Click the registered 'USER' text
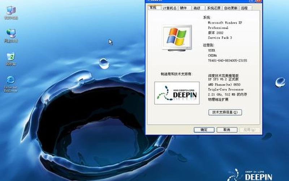289x181 pixels. (211, 50)
